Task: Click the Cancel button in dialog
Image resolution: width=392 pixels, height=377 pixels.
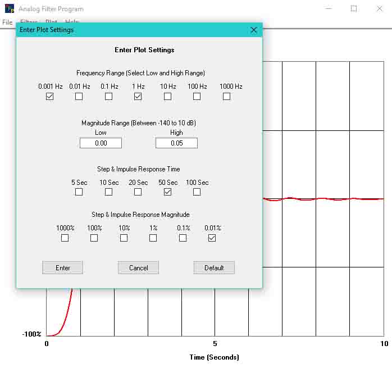Action: [138, 267]
